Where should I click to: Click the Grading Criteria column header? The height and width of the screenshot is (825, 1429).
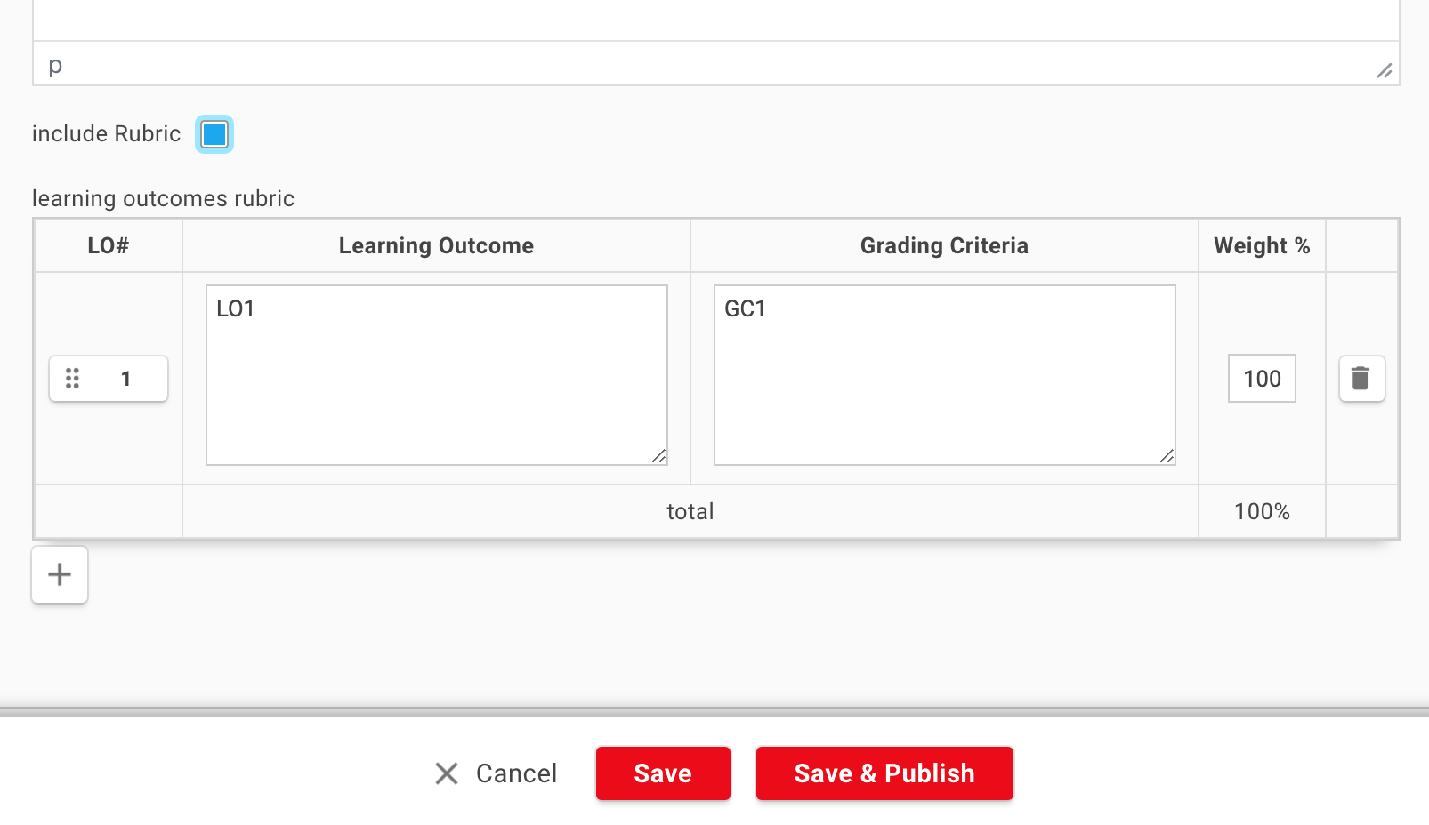pos(944,245)
